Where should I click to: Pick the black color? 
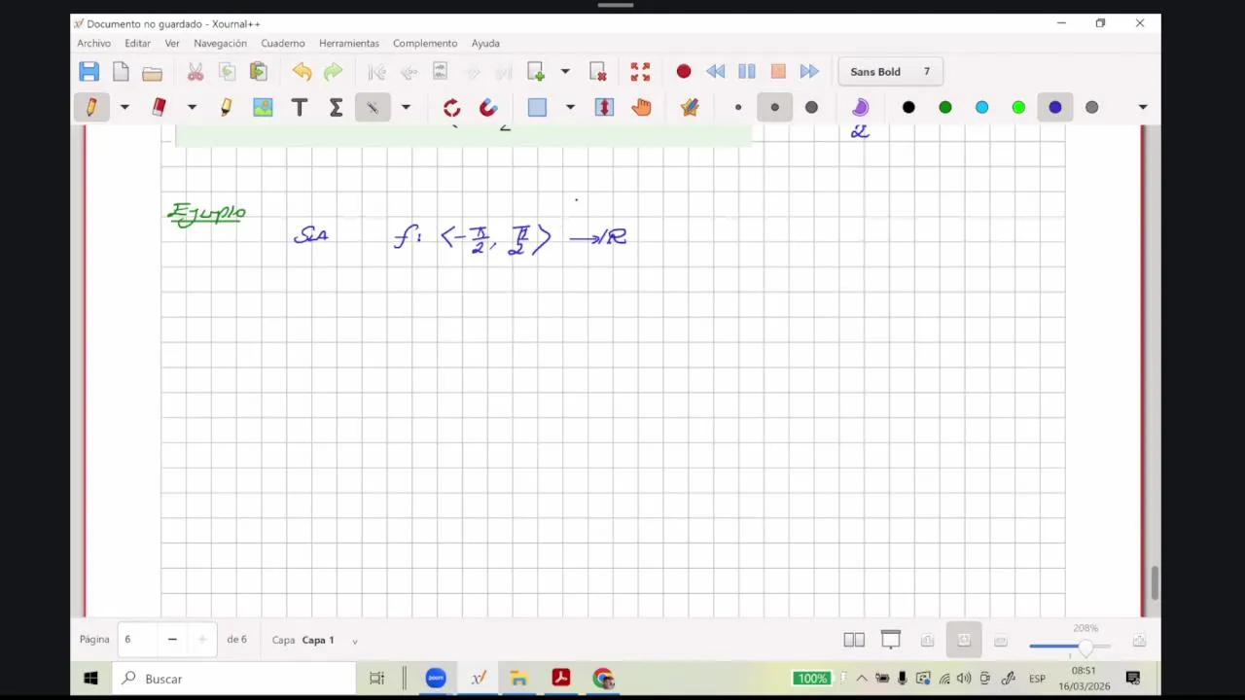coord(908,107)
